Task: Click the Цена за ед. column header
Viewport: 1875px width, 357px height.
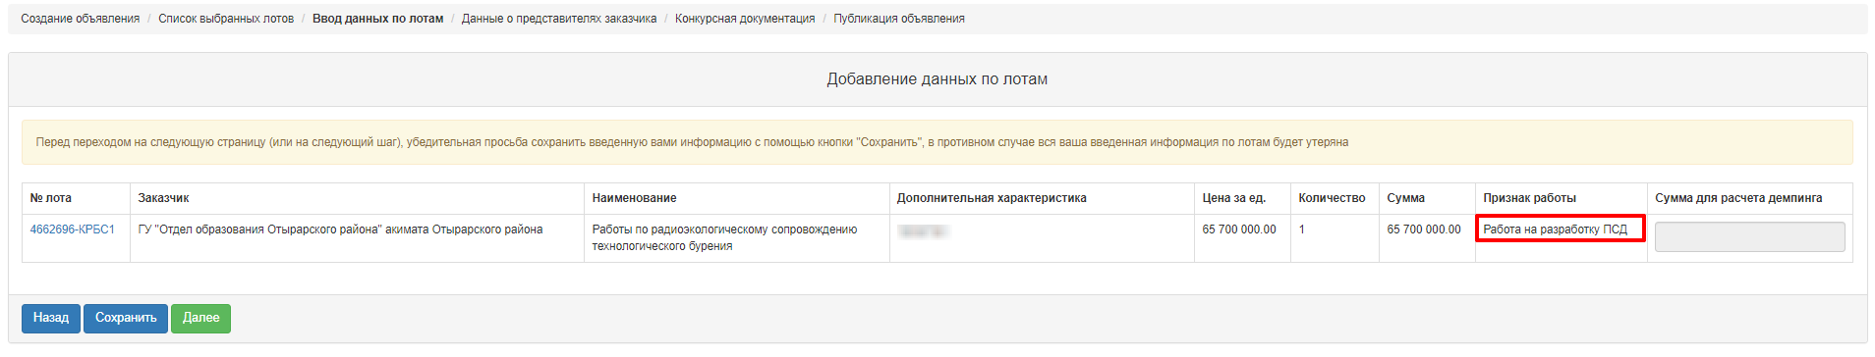Action: point(1233,198)
